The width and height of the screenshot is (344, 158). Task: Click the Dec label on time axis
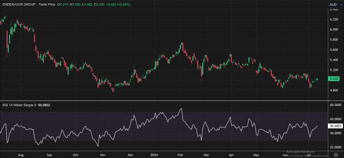[130, 155]
